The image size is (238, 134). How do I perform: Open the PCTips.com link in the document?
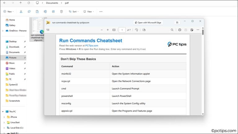92,46
